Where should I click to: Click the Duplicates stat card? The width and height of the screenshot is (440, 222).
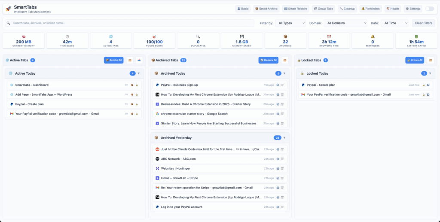[198, 41]
